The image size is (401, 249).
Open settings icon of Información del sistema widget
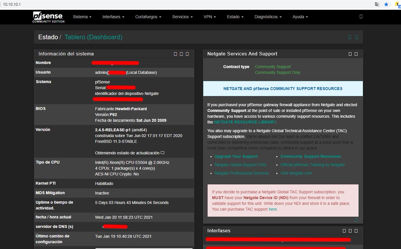[x=175, y=54]
